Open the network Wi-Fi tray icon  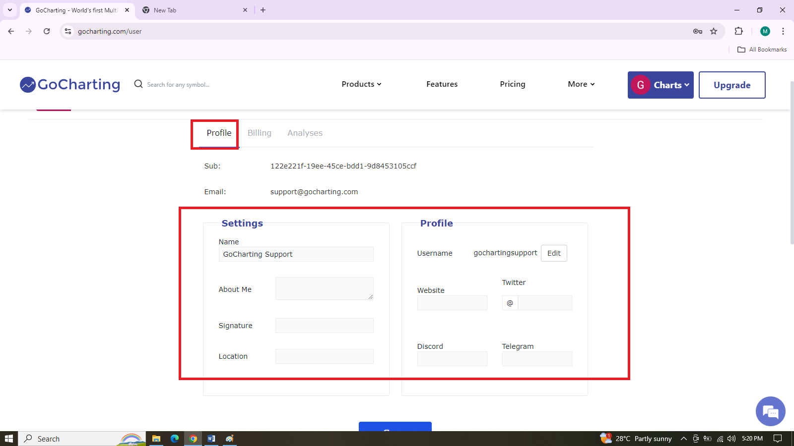(x=720, y=439)
